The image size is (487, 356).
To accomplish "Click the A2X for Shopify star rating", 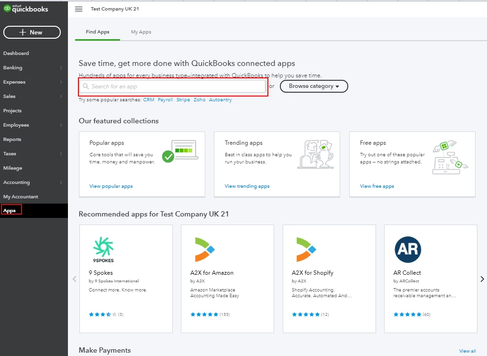I will click(x=306, y=314).
